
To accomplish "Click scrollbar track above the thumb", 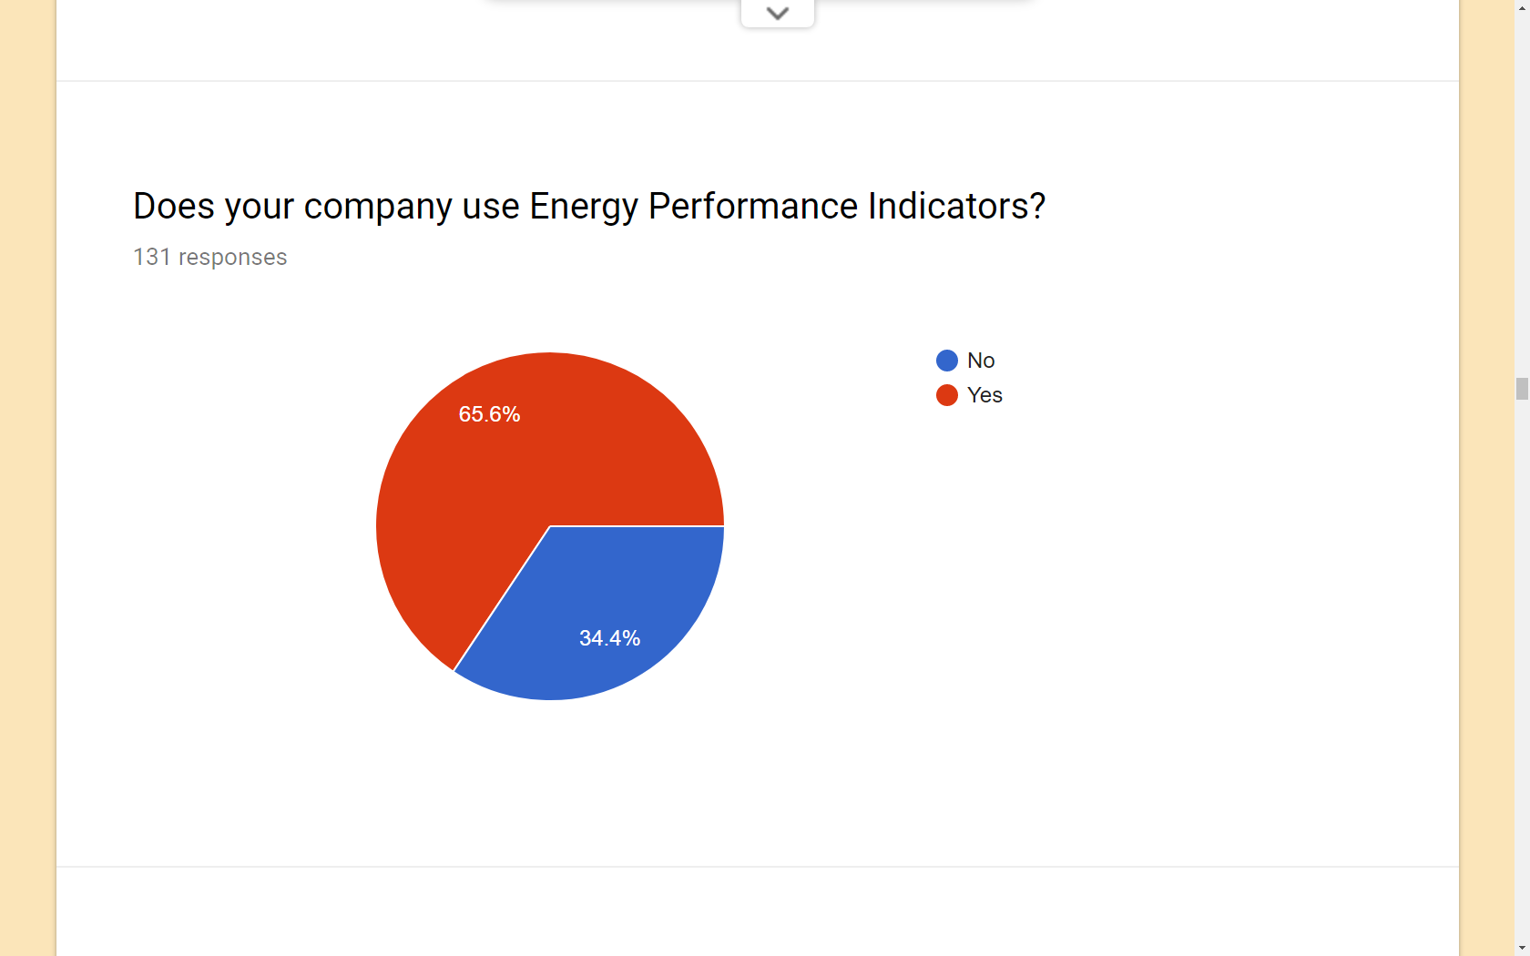I will 1522,182.
